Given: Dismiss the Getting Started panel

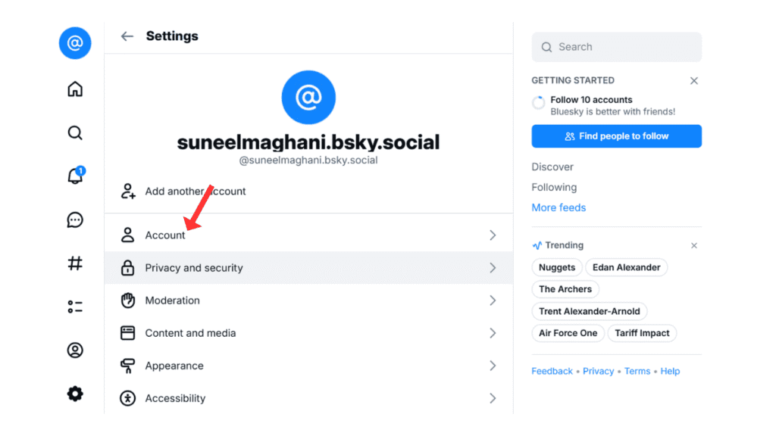Looking at the screenshot, I should pyautogui.click(x=694, y=80).
